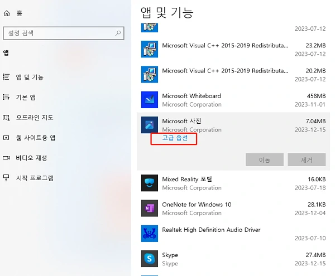Click the 2023-11-01 date for Whiteboard
Viewport: 335px width, 276px height.
coord(310,104)
